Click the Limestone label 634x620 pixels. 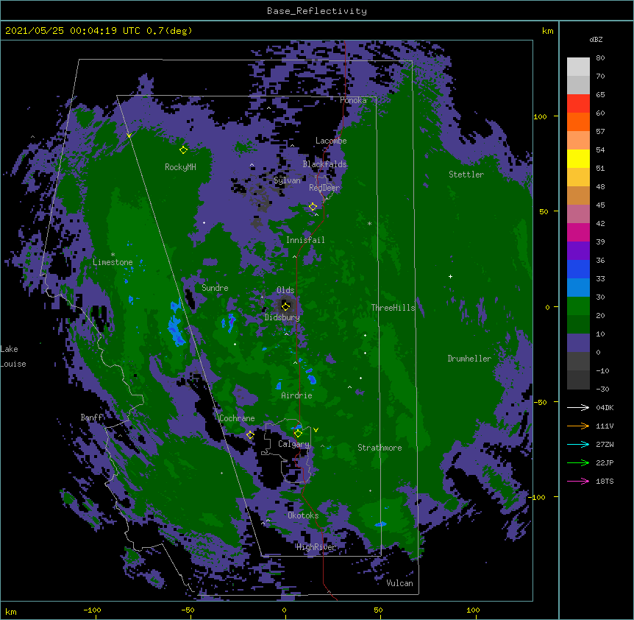(x=113, y=262)
